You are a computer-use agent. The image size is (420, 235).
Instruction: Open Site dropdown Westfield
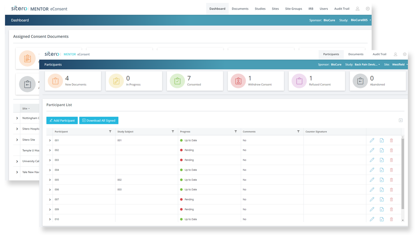tap(400, 65)
